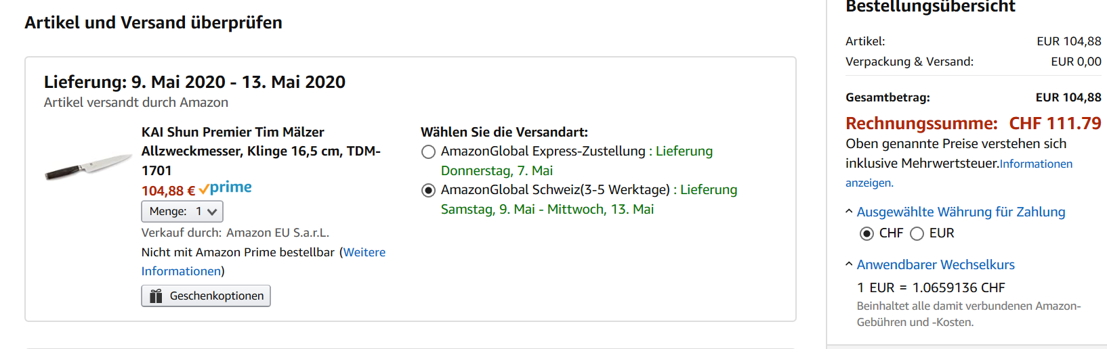Open the Menge quantity dropdown
Screen dimensions: 1107x349
pyautogui.click(x=182, y=212)
